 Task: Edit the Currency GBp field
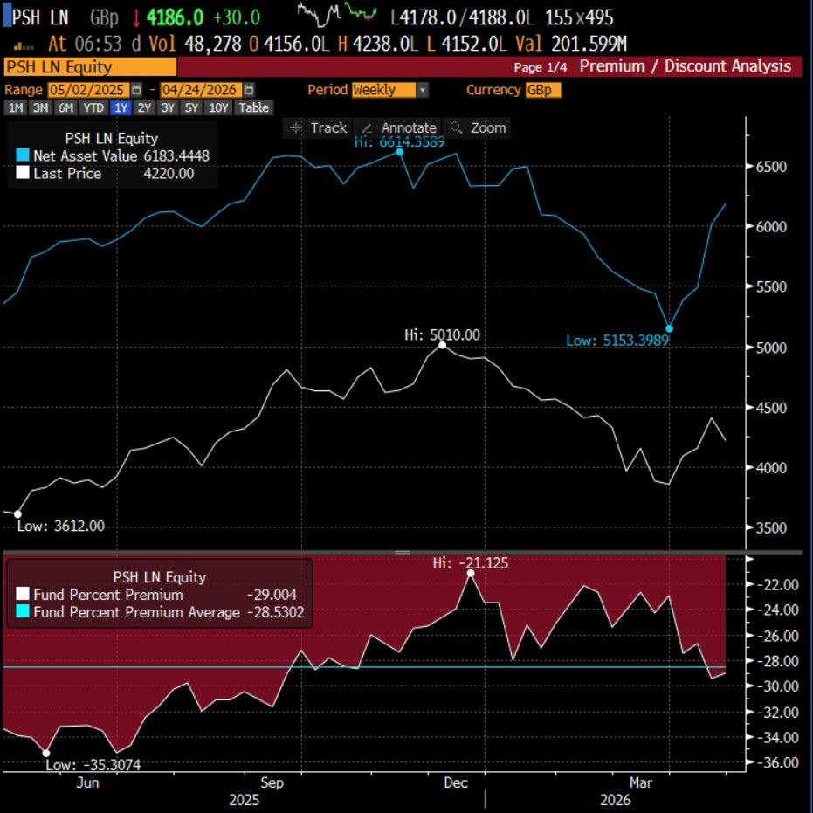(x=543, y=90)
